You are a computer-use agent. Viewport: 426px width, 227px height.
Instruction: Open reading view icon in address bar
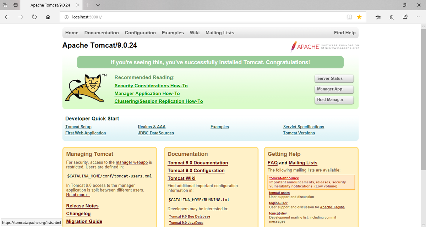pos(349,17)
